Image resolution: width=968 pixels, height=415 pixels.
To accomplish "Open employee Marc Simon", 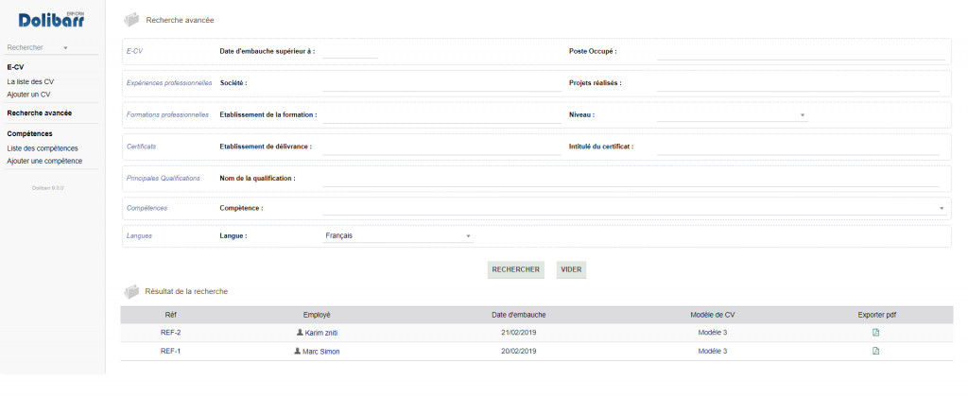I will pyautogui.click(x=321, y=352).
